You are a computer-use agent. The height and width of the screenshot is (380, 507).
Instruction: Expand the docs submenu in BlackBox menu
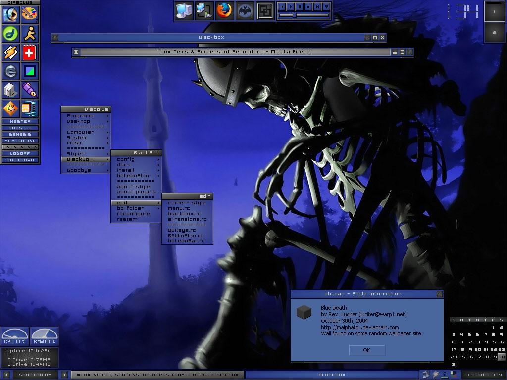136,165
